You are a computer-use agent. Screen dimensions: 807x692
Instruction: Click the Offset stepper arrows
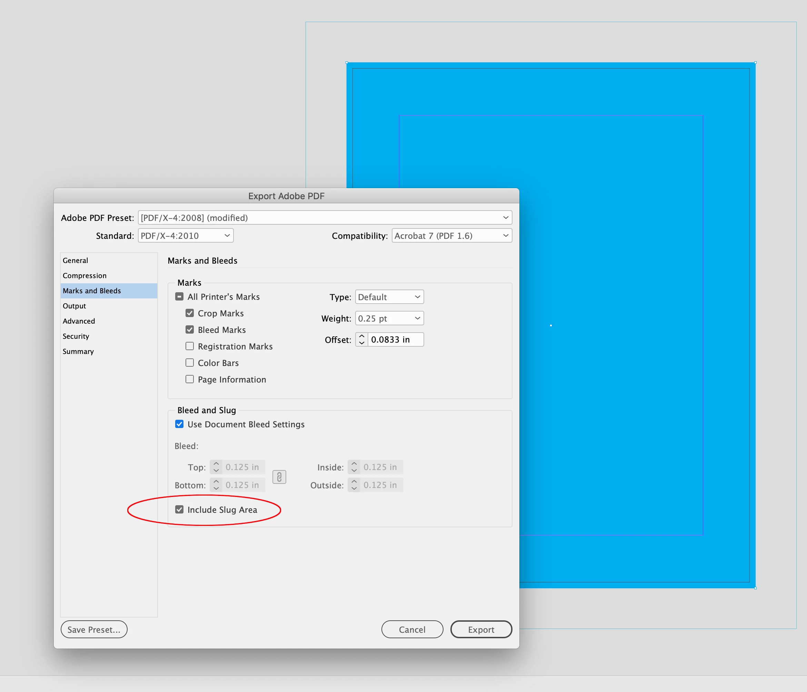pyautogui.click(x=361, y=339)
